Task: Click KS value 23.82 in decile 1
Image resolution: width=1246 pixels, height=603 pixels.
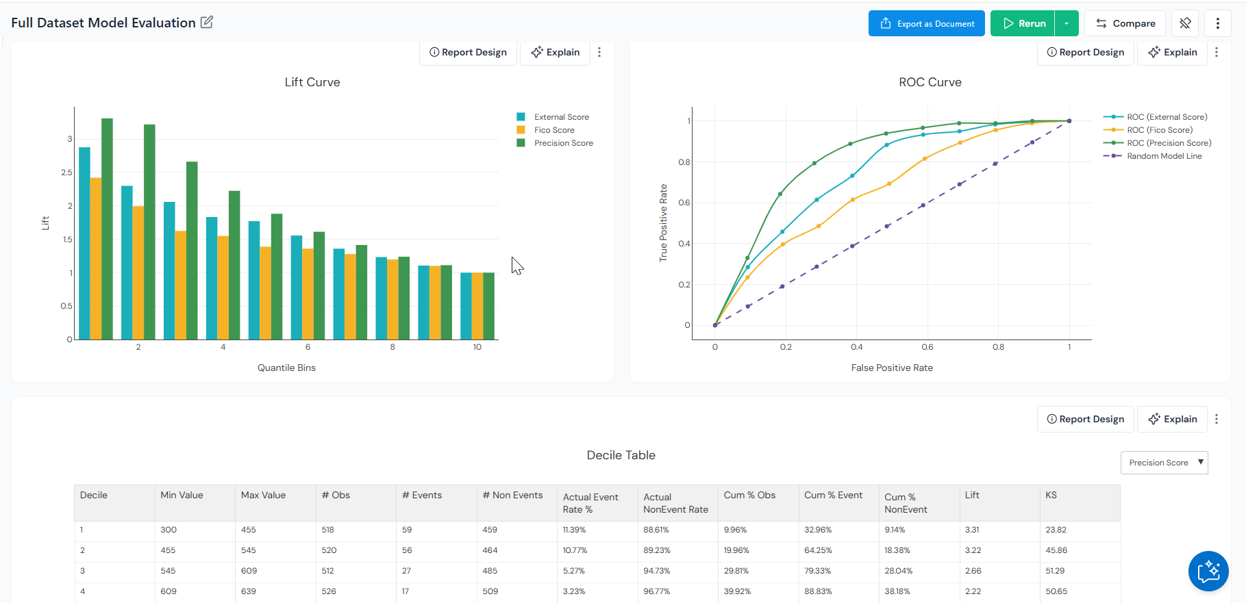Action: point(1056,530)
